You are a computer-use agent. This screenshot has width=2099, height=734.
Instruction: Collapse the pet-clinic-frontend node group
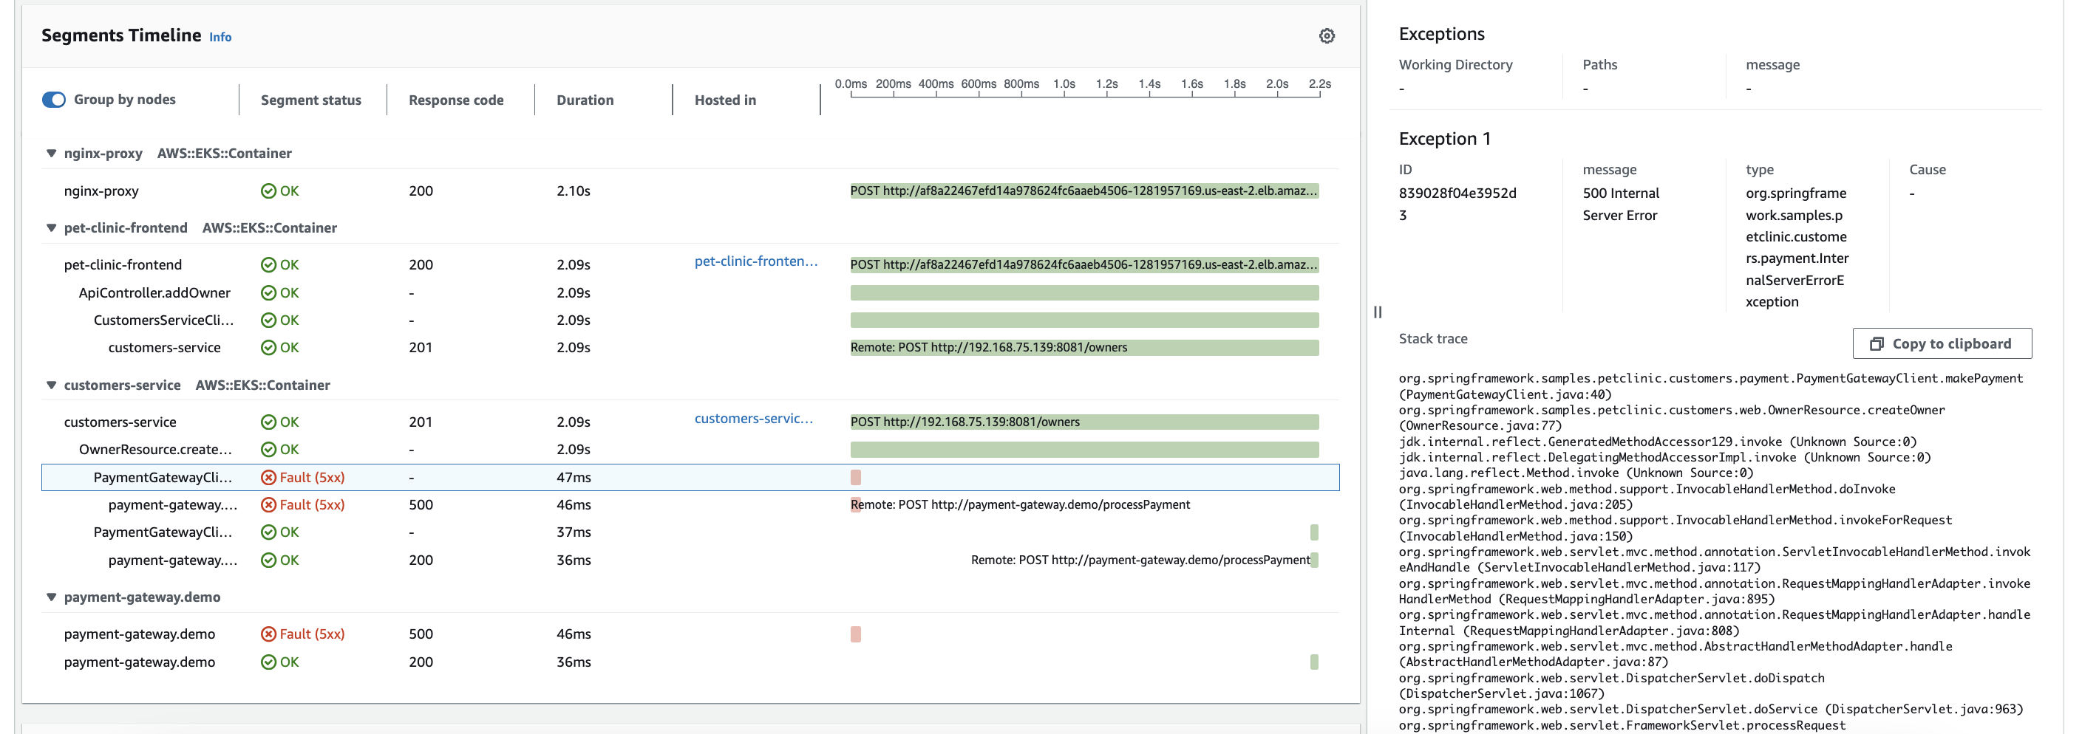(51, 228)
